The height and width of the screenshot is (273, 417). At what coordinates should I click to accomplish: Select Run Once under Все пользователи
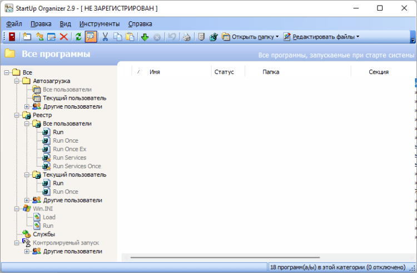pyautogui.click(x=66, y=141)
